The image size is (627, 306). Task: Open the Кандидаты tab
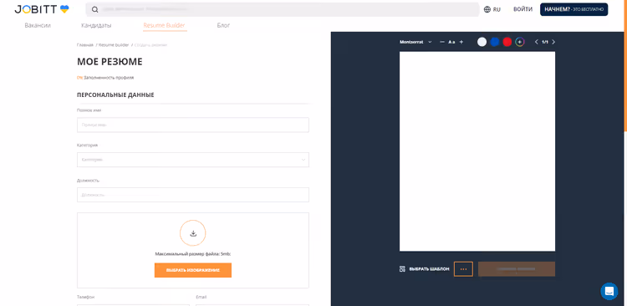[x=96, y=25]
